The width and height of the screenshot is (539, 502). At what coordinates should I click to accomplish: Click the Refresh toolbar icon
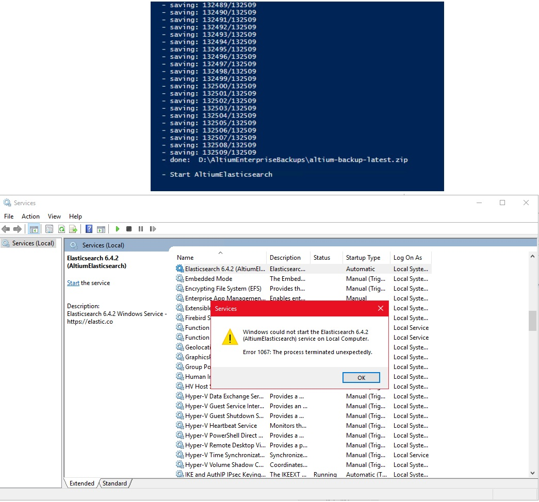click(61, 229)
